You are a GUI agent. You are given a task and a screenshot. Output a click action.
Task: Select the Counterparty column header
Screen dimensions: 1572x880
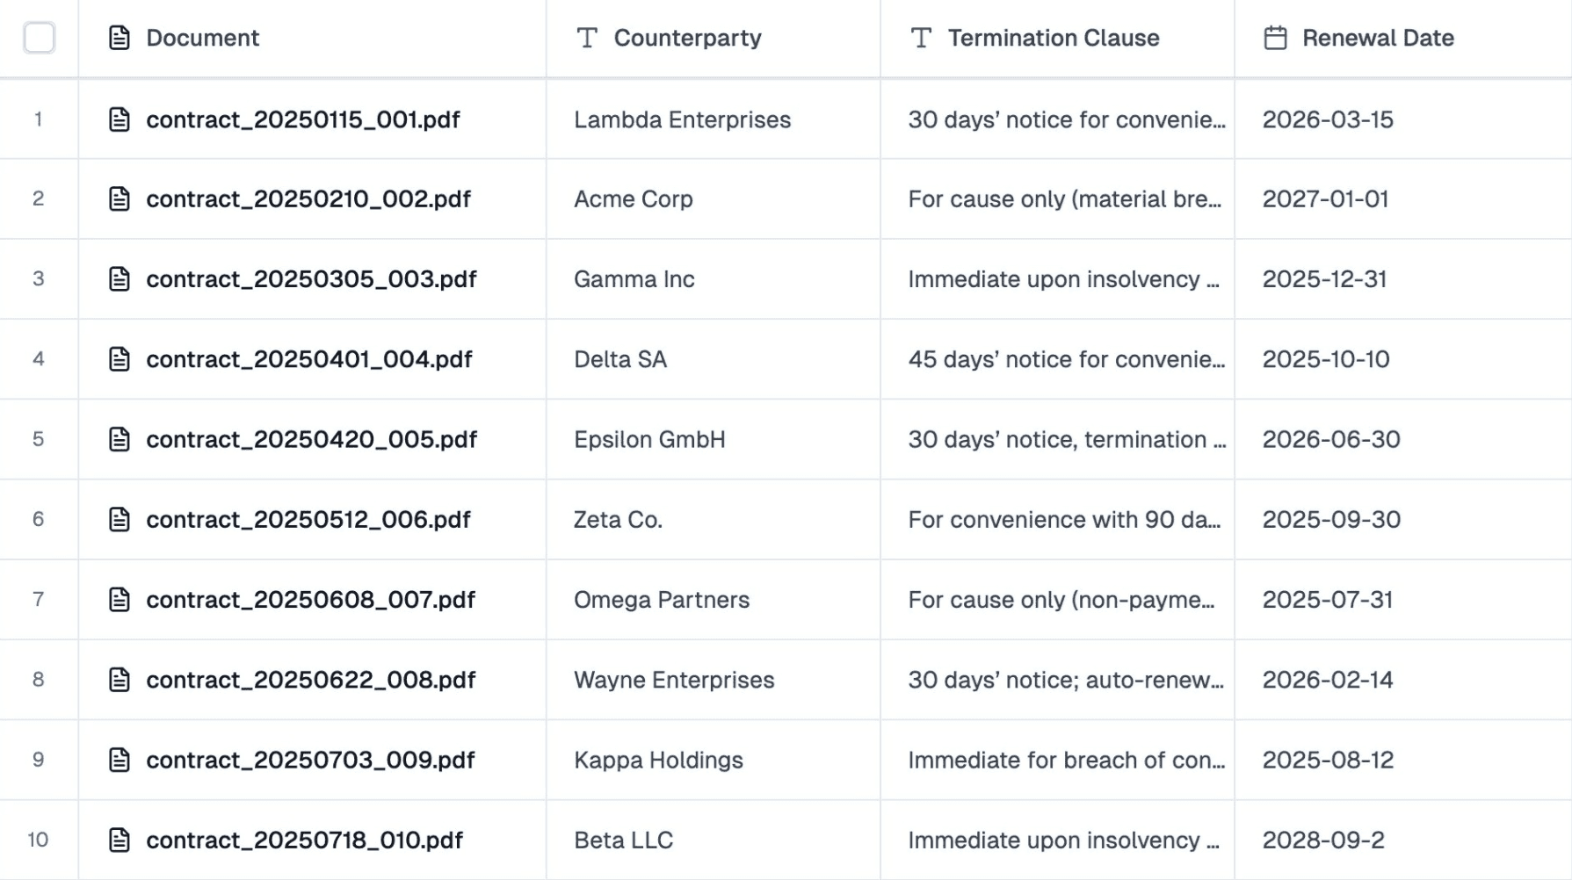click(x=687, y=38)
